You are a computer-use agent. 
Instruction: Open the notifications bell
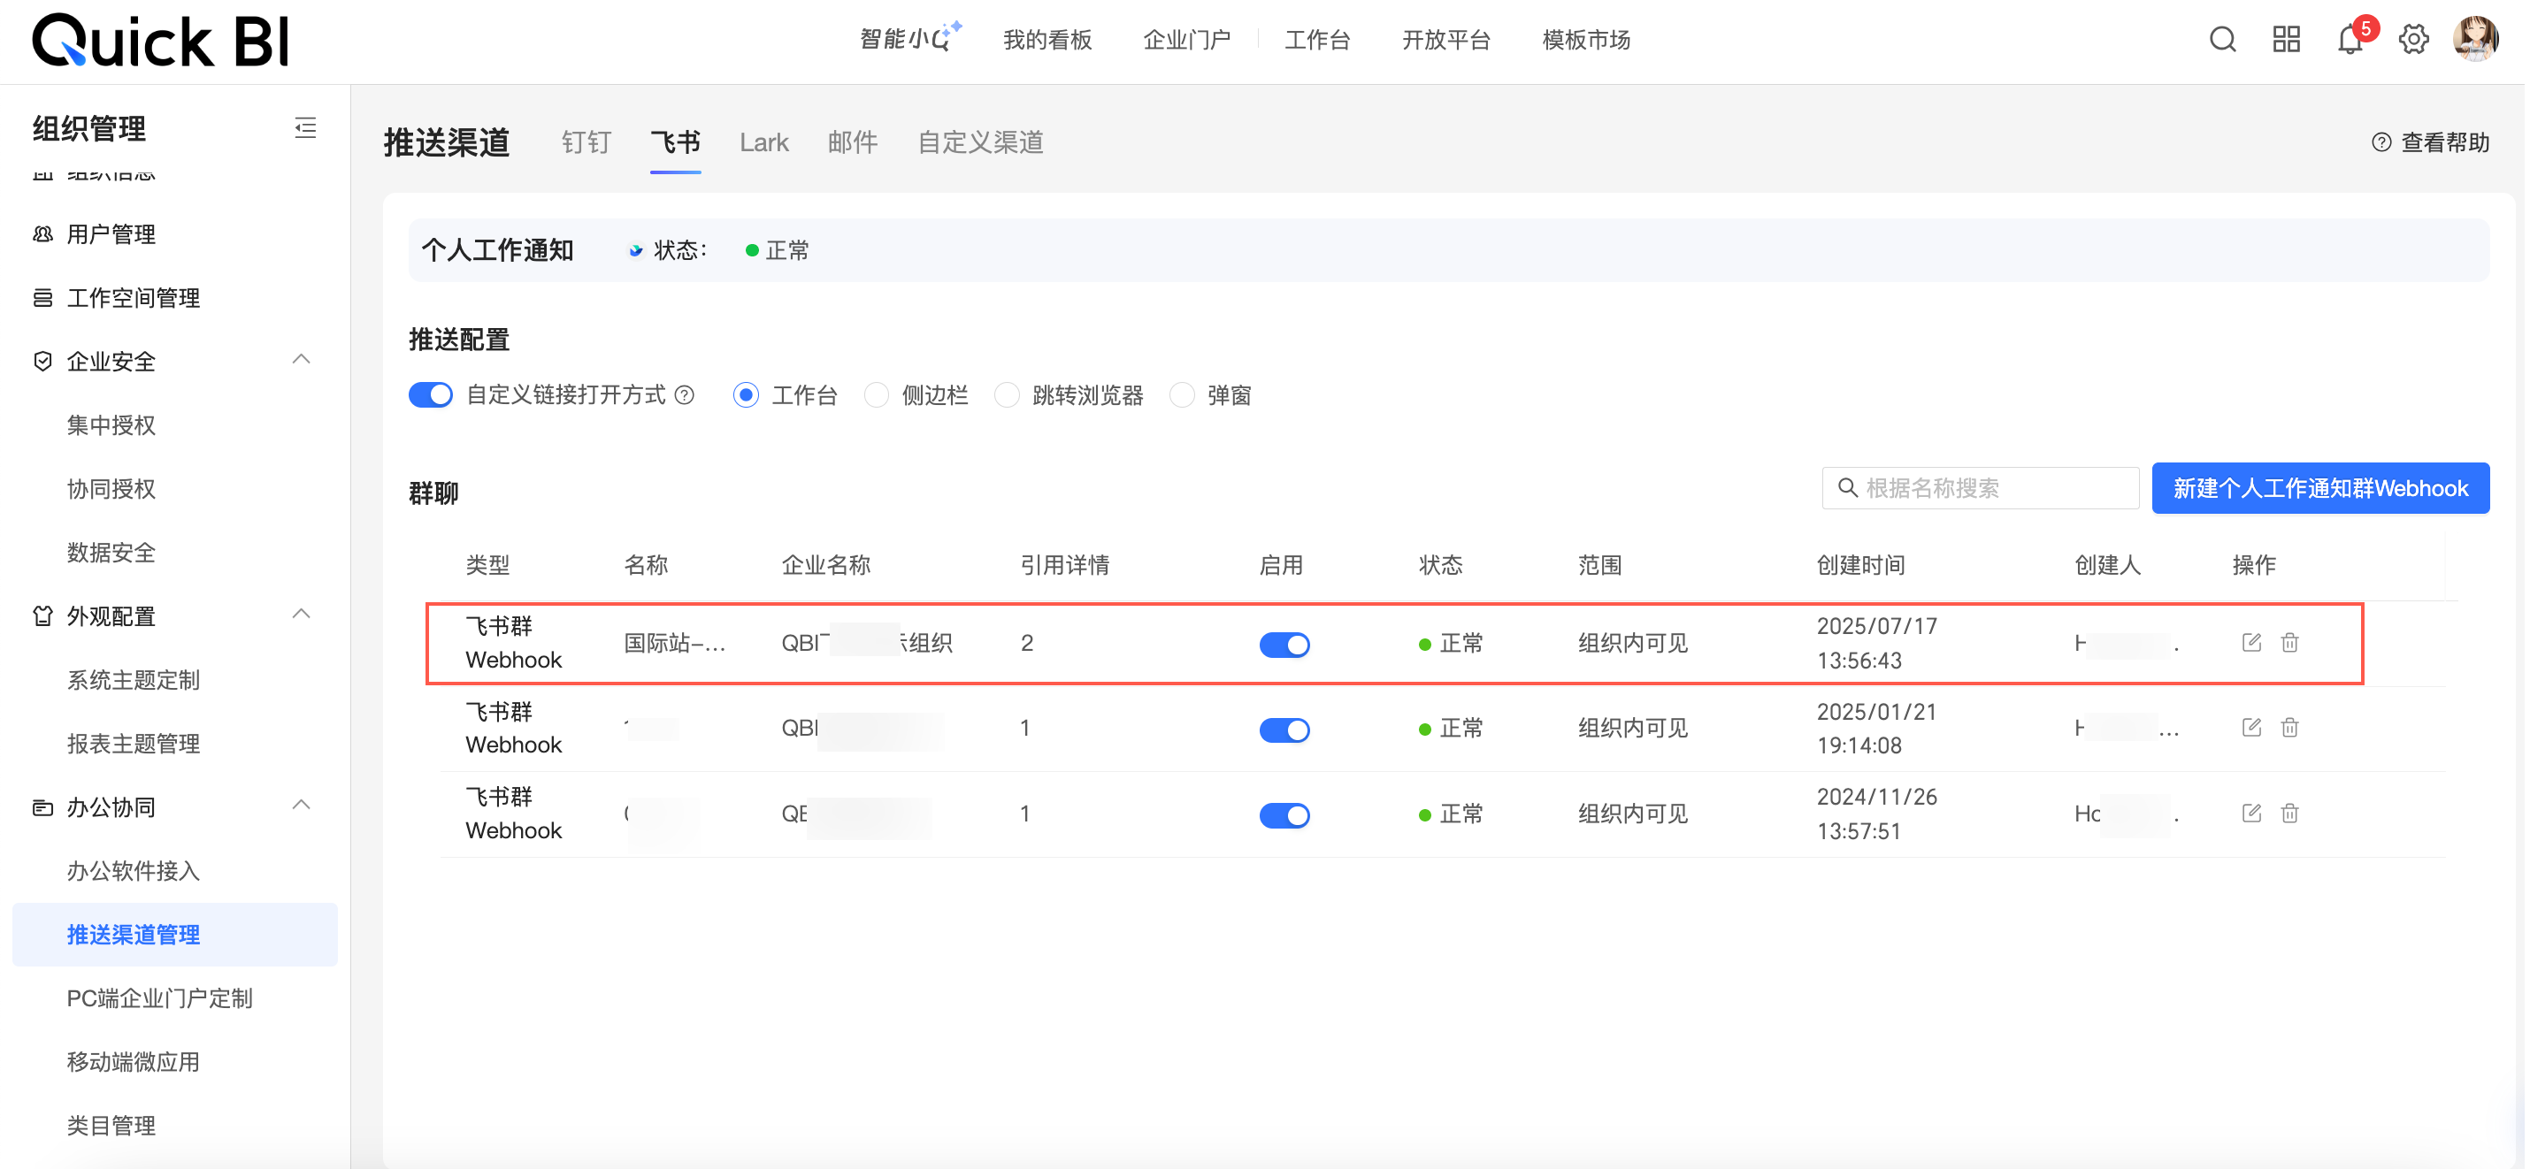coord(2350,39)
